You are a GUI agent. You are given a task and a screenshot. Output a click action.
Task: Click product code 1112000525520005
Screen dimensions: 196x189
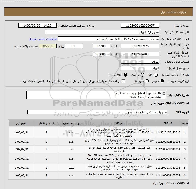click(168, 142)
